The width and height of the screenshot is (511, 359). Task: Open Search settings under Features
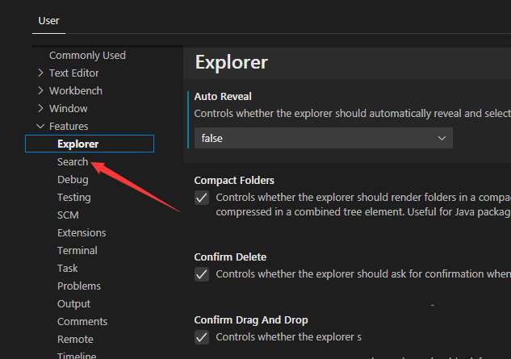pyautogui.click(x=73, y=162)
